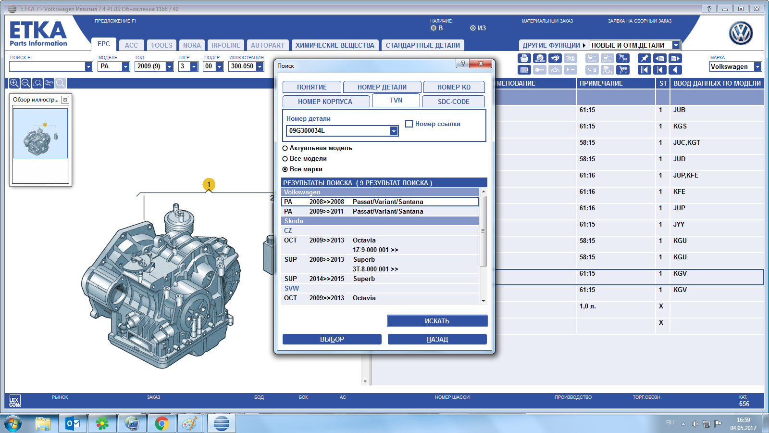Reset illustration zoom to 100%
Viewport: 769px width, 433px height.
[x=49, y=83]
